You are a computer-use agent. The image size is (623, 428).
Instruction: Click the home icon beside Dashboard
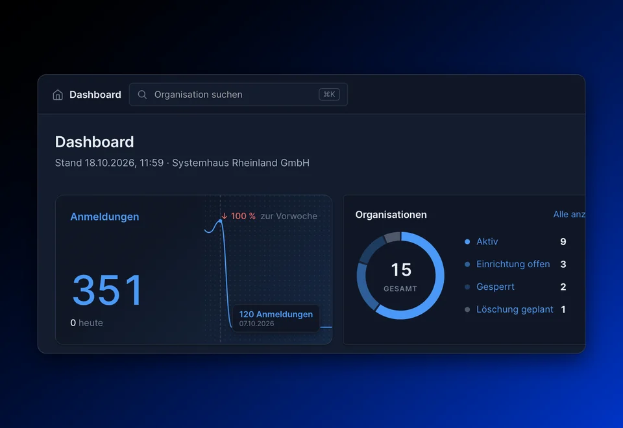[x=58, y=95]
